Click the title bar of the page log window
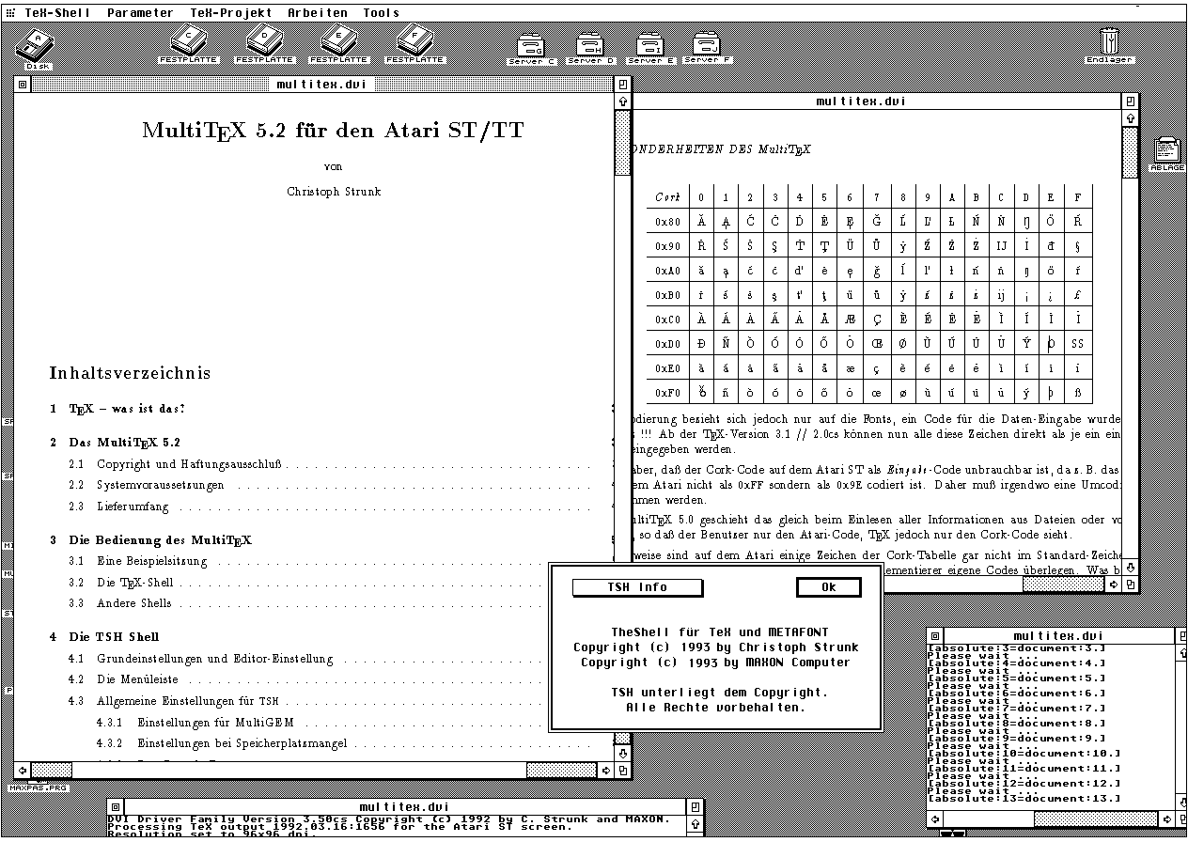The image size is (1188, 842). pyautogui.click(x=1058, y=636)
